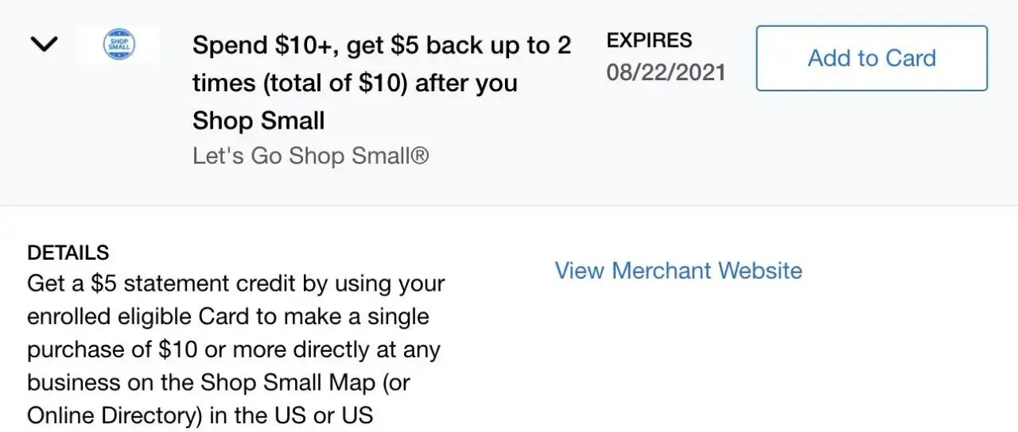
Task: Click the "Let's Go Shop Small®" subtitle
Action: coord(310,156)
